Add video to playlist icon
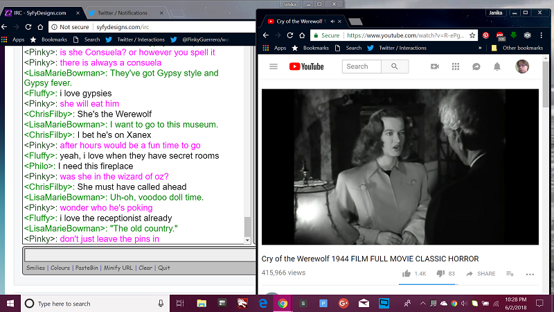 click(510, 273)
